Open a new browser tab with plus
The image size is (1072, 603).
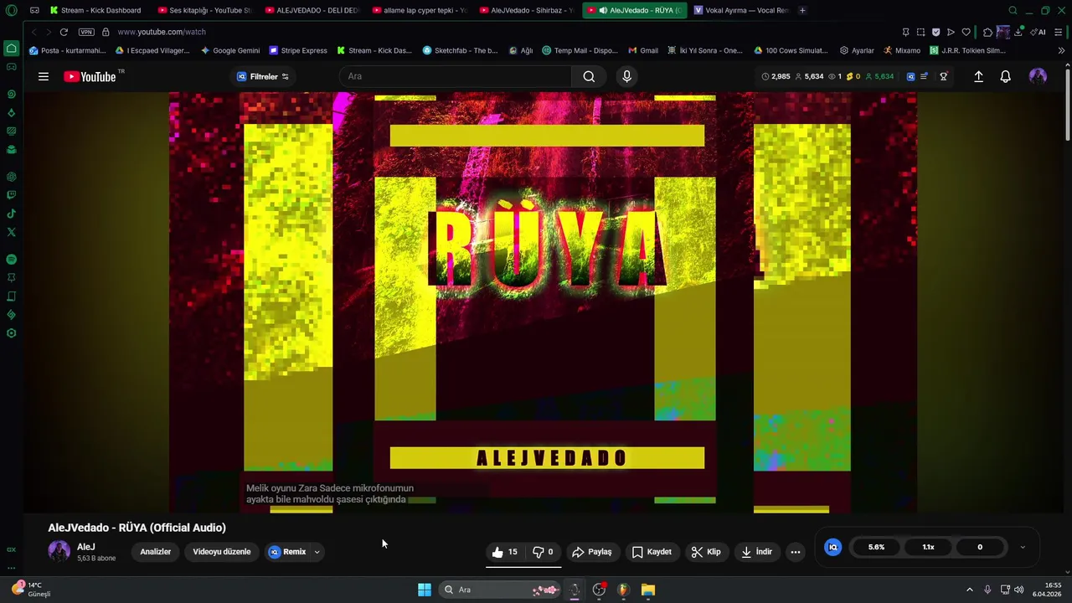click(x=802, y=10)
